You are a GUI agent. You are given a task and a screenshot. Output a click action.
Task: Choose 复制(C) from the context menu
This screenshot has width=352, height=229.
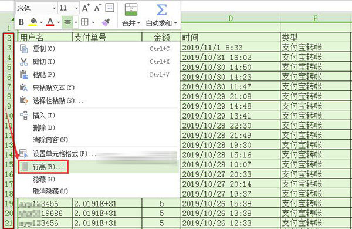click(x=97, y=49)
